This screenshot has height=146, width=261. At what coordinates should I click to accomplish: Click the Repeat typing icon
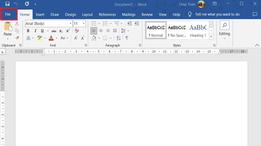(27, 4)
